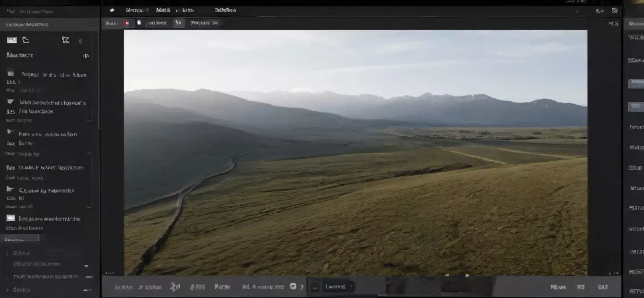
Task: Open the folder icon in left panel header
Action: 26,40
